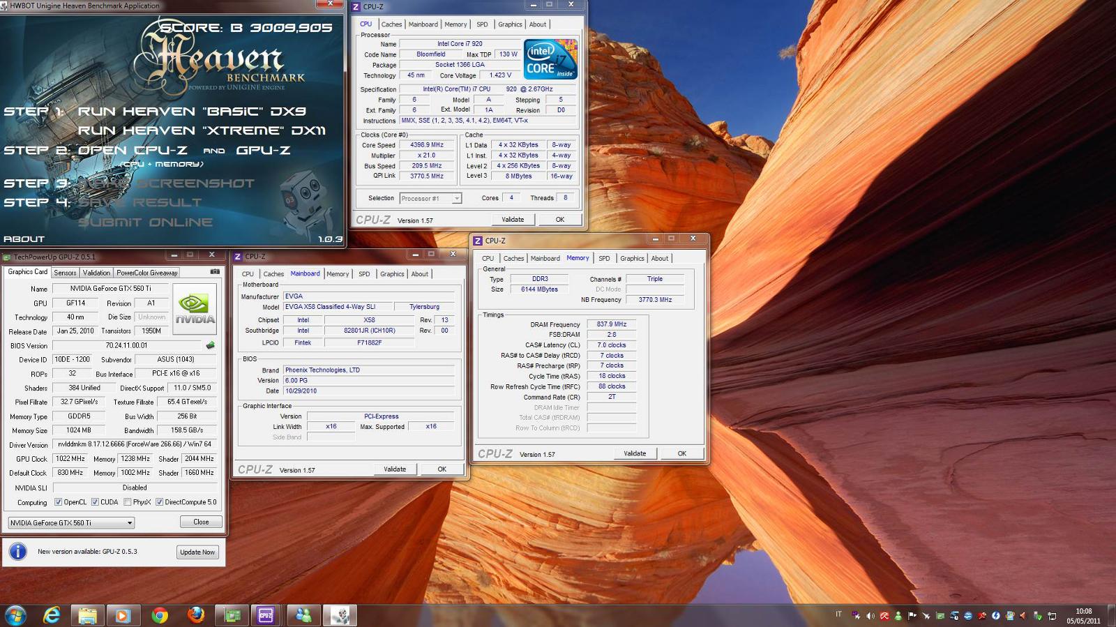Image resolution: width=1116 pixels, height=627 pixels.
Task: Click Validate in CPU-Z Mainboard window
Action: (x=395, y=469)
